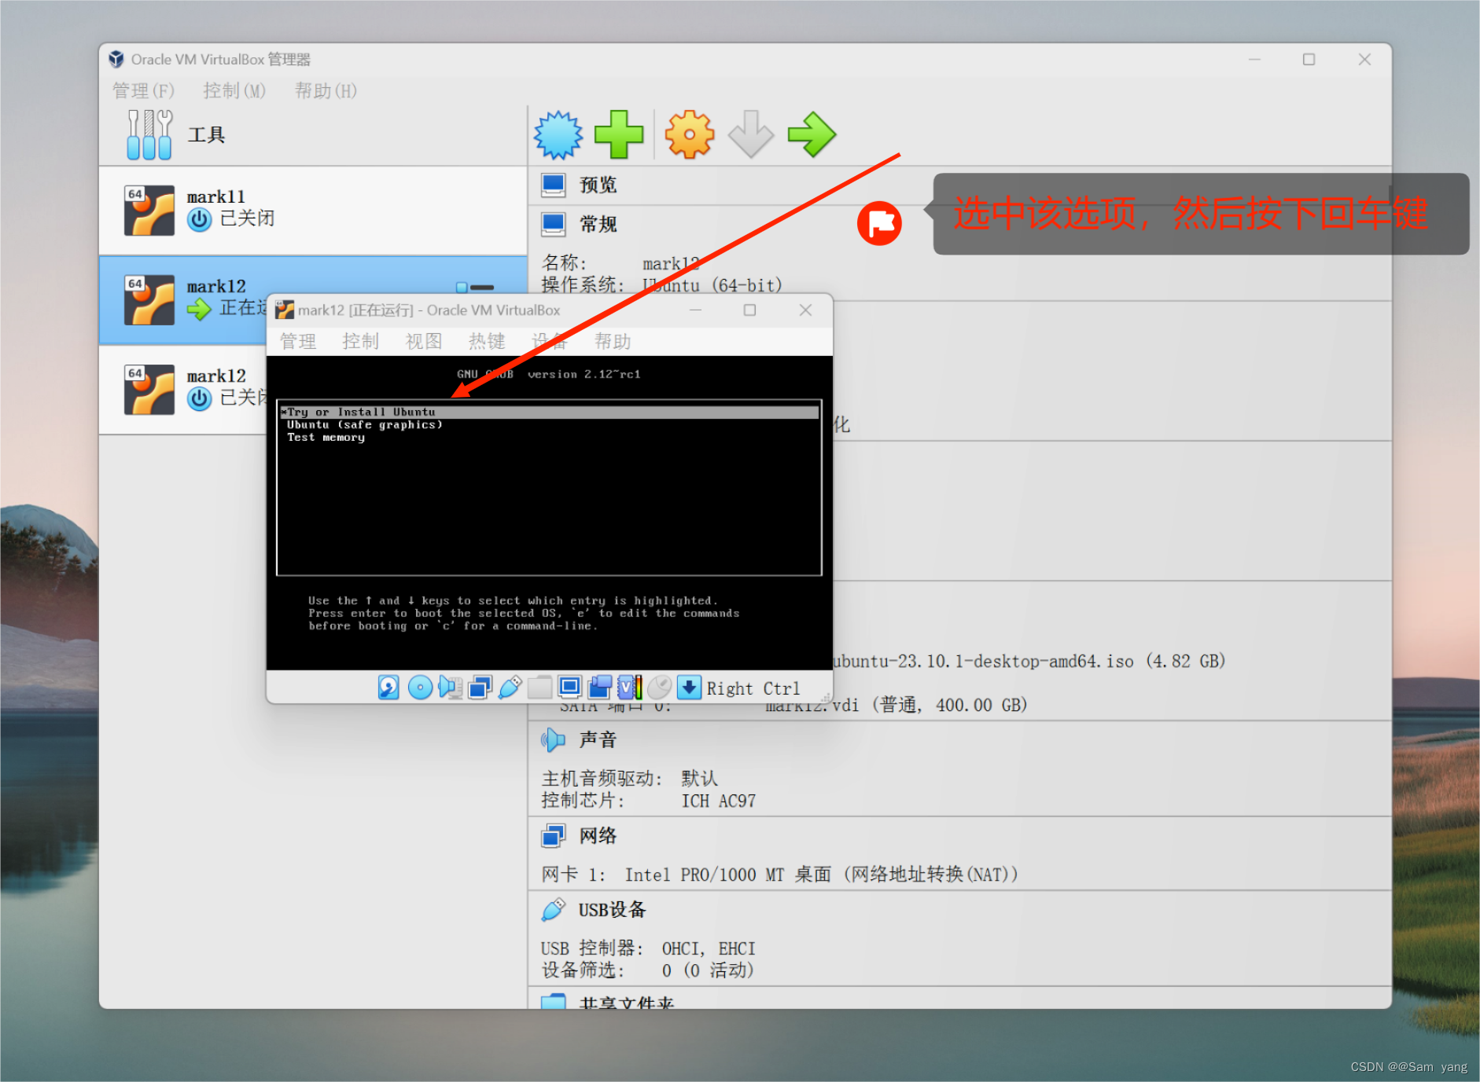Image resolution: width=1480 pixels, height=1082 pixels.
Task: Click the 名称: label in 常规 section
Action: point(564,263)
